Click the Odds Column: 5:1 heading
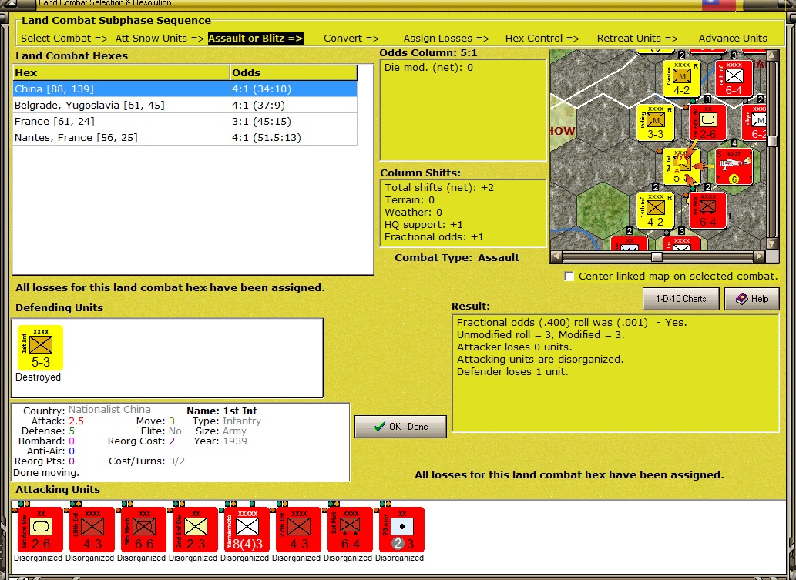The width and height of the screenshot is (796, 580). 428,53
